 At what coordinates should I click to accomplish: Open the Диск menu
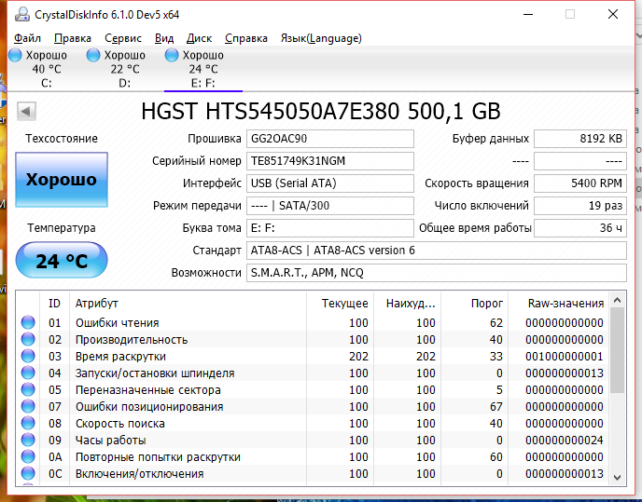pos(199,38)
